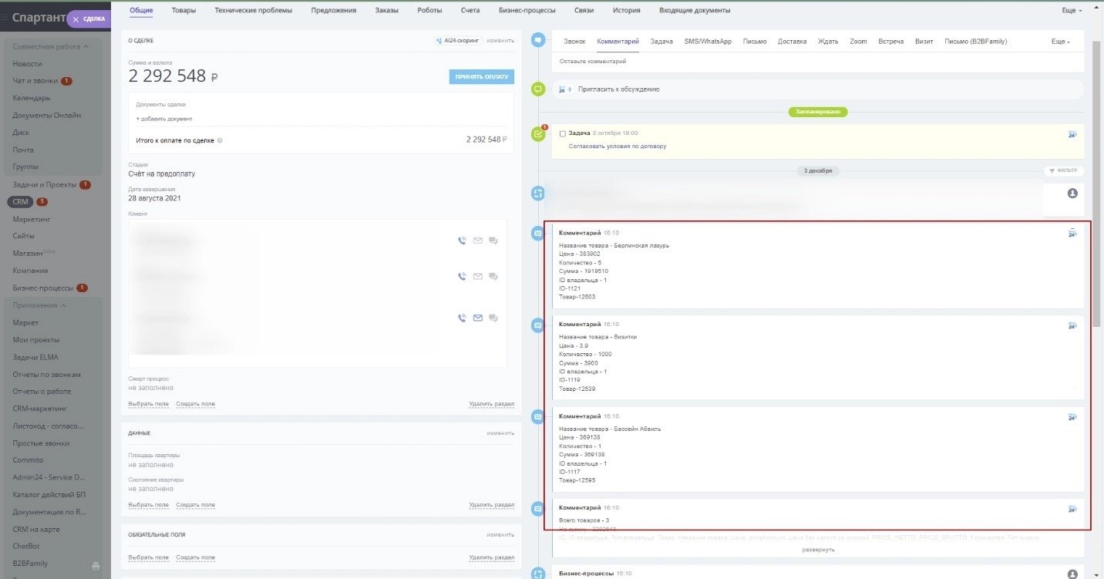
Task: Click the help icon next to Итого к оплате
Action: [x=220, y=140]
